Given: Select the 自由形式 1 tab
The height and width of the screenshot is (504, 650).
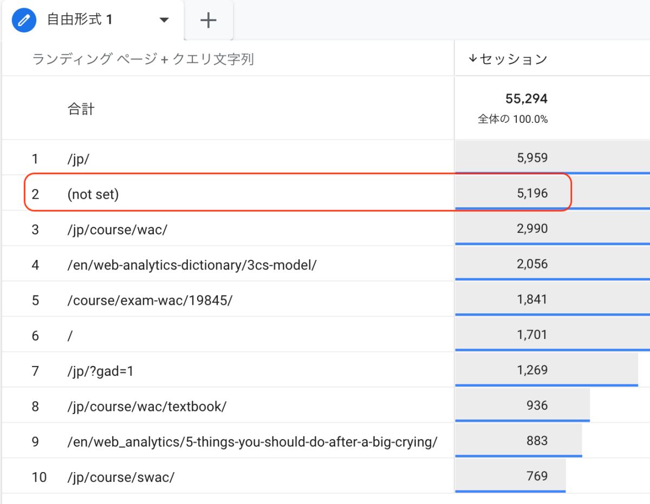Looking at the screenshot, I should [93, 21].
